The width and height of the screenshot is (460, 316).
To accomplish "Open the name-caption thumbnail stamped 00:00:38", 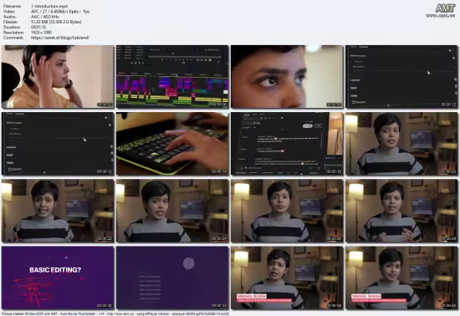I will pos(287,278).
